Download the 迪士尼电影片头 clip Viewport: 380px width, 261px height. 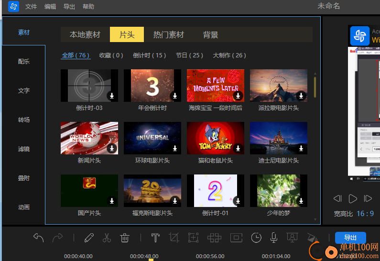(301, 148)
